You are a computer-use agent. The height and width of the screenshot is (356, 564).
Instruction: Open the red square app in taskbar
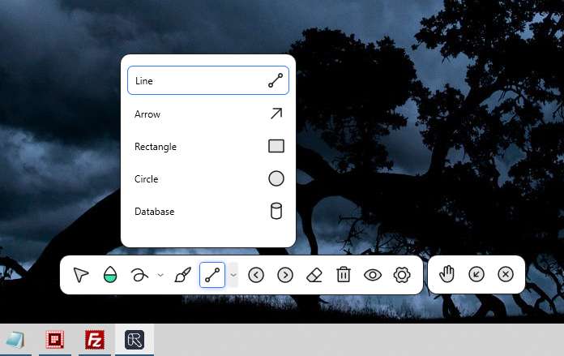click(x=55, y=340)
